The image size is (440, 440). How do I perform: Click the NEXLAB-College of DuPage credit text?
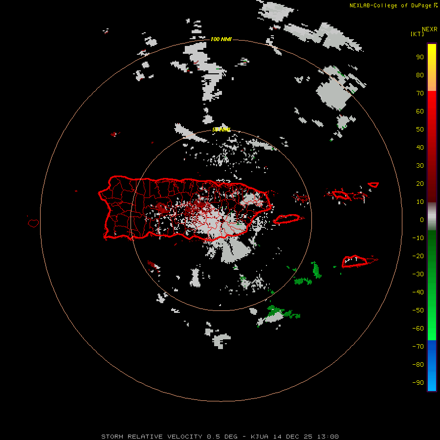(390, 5)
